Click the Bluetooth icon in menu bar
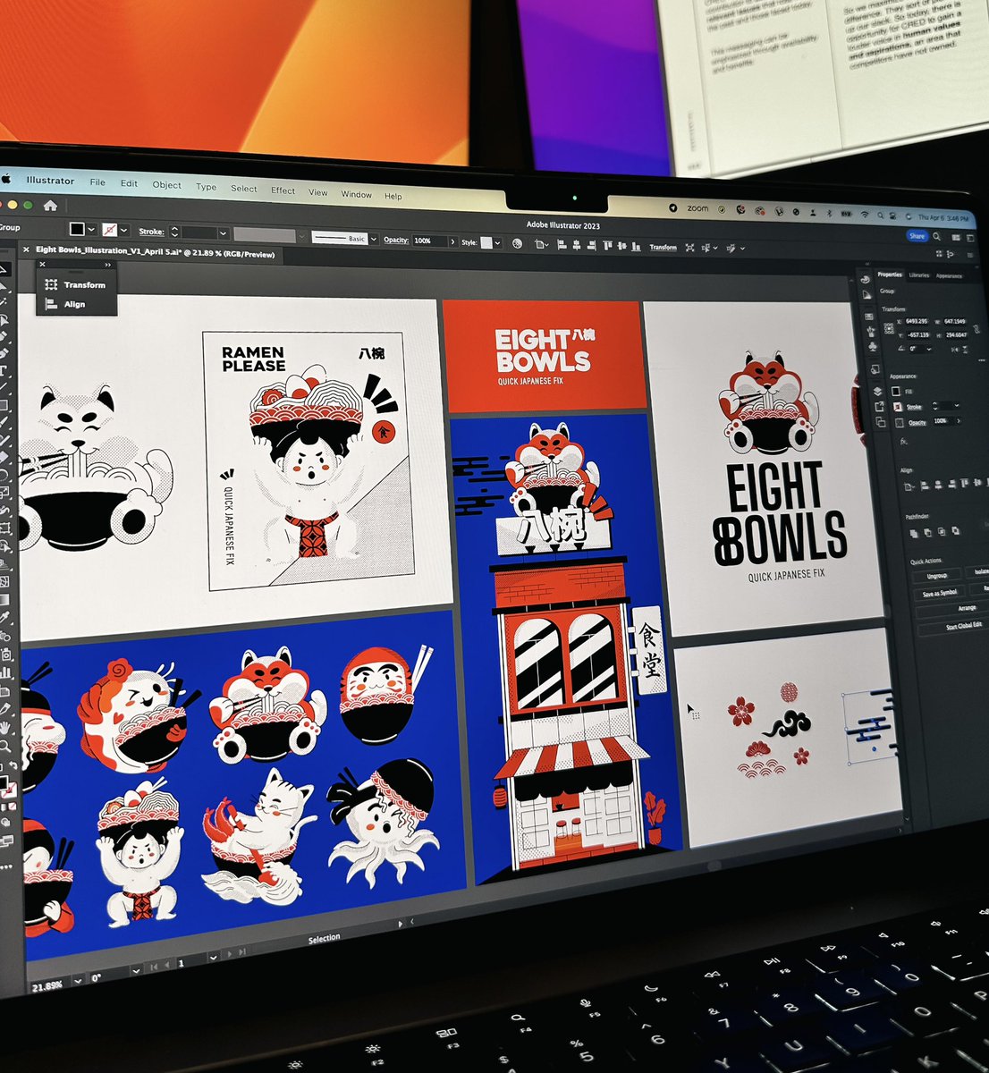The height and width of the screenshot is (1073, 989). click(829, 213)
